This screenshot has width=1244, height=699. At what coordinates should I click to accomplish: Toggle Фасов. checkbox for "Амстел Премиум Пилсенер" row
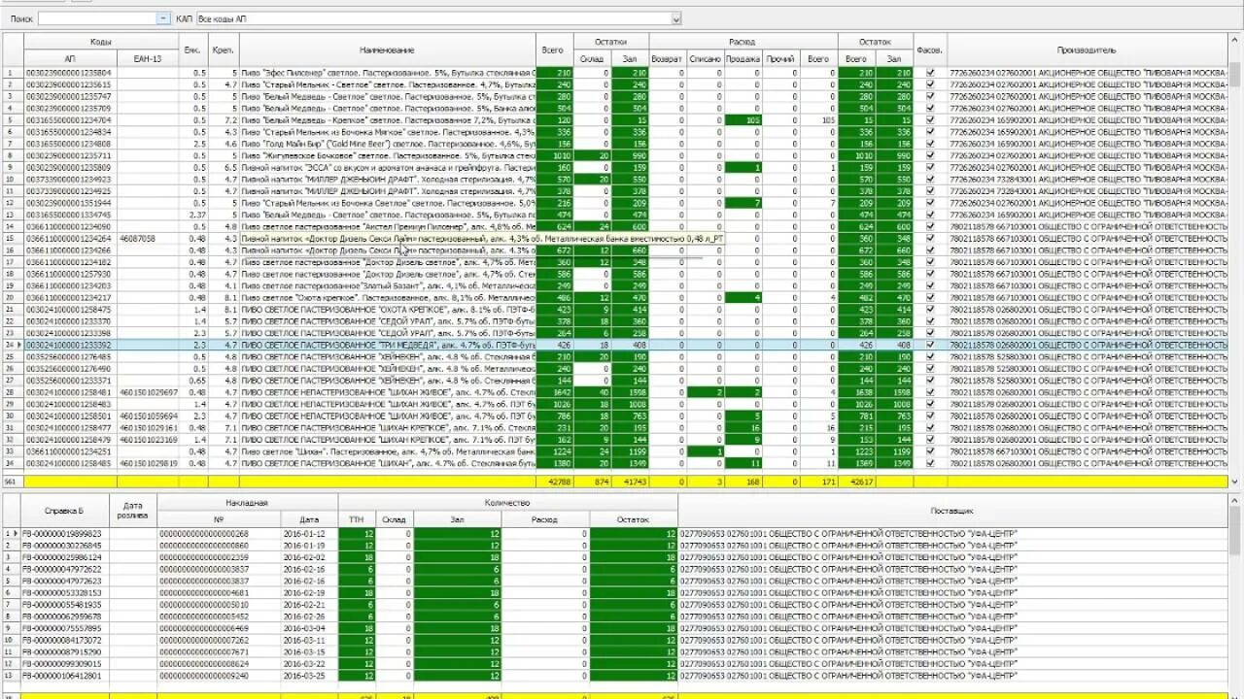tap(931, 226)
